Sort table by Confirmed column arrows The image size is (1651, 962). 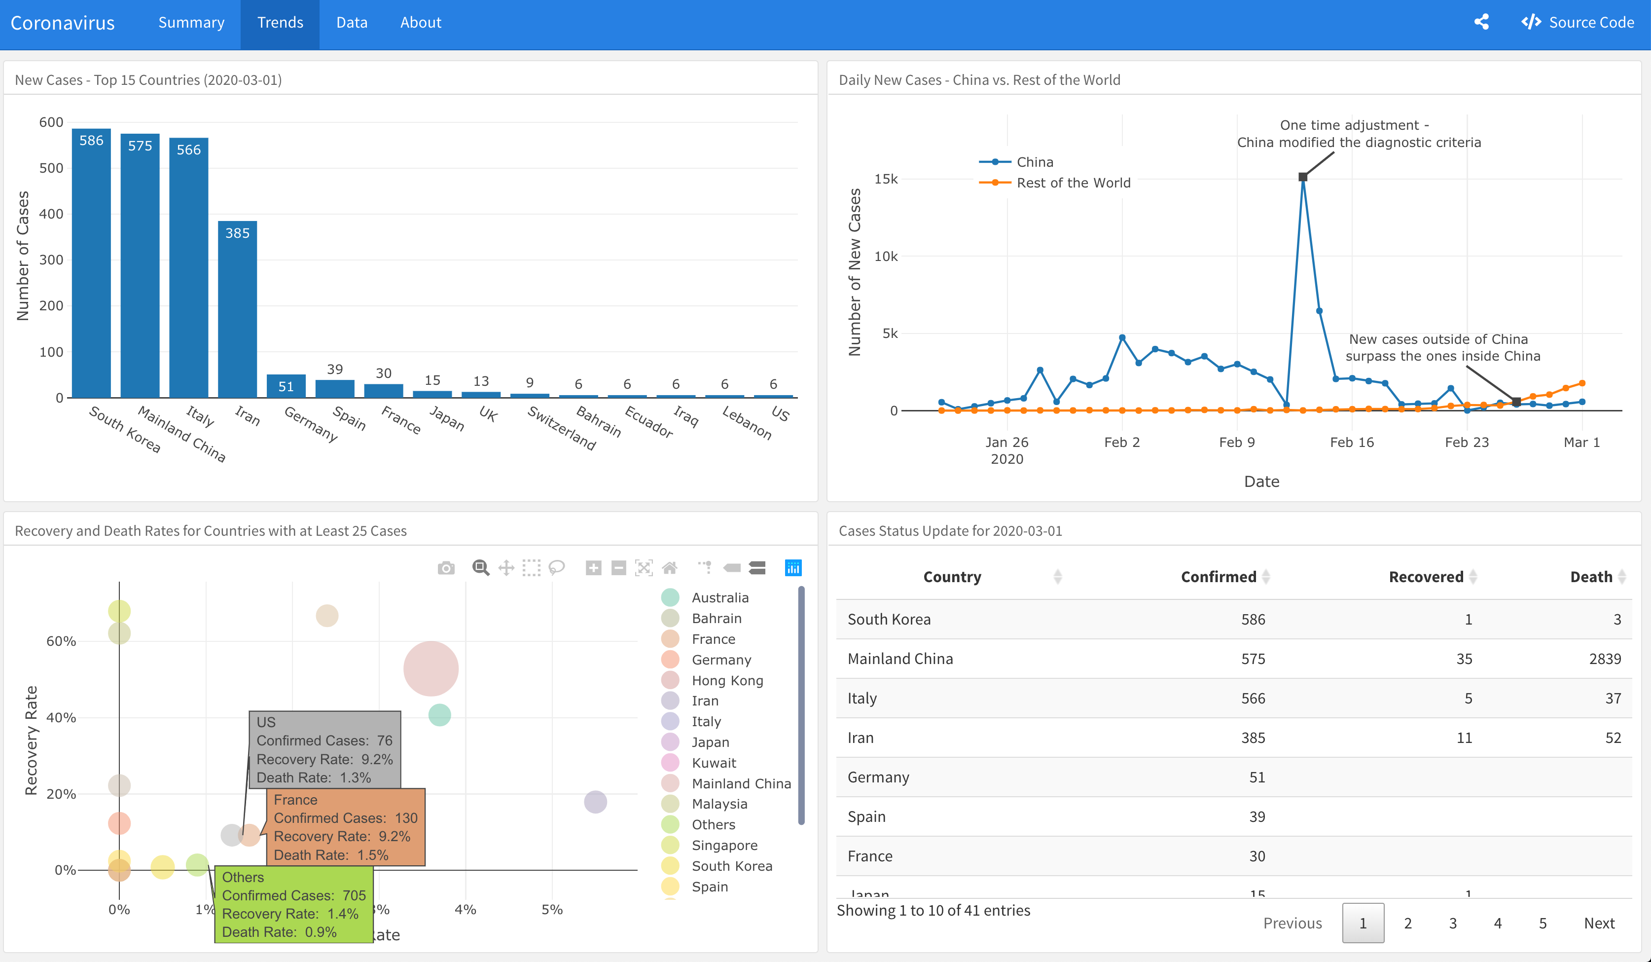(x=1266, y=577)
